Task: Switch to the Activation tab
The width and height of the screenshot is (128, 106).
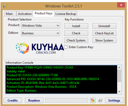Action: point(25,14)
